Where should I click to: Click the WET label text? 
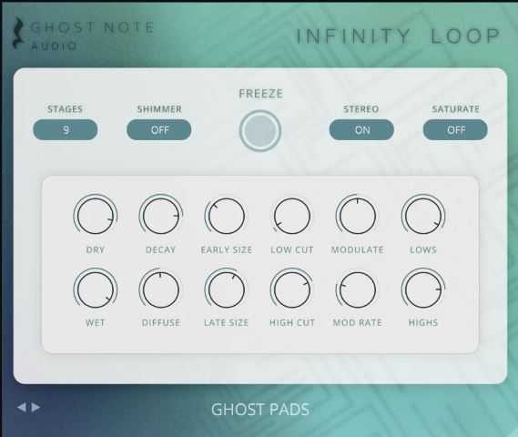[x=96, y=322]
